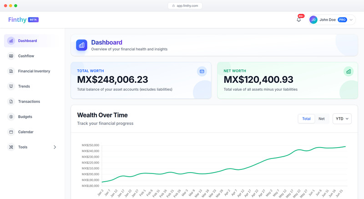Viewport: 364px width, 199px height.
Task: Click the MX$120,400.93 net worth value
Action: (x=258, y=80)
